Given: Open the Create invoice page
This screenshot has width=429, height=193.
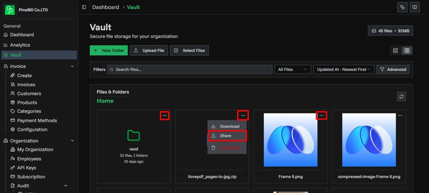Looking at the screenshot, I should pyautogui.click(x=24, y=76).
